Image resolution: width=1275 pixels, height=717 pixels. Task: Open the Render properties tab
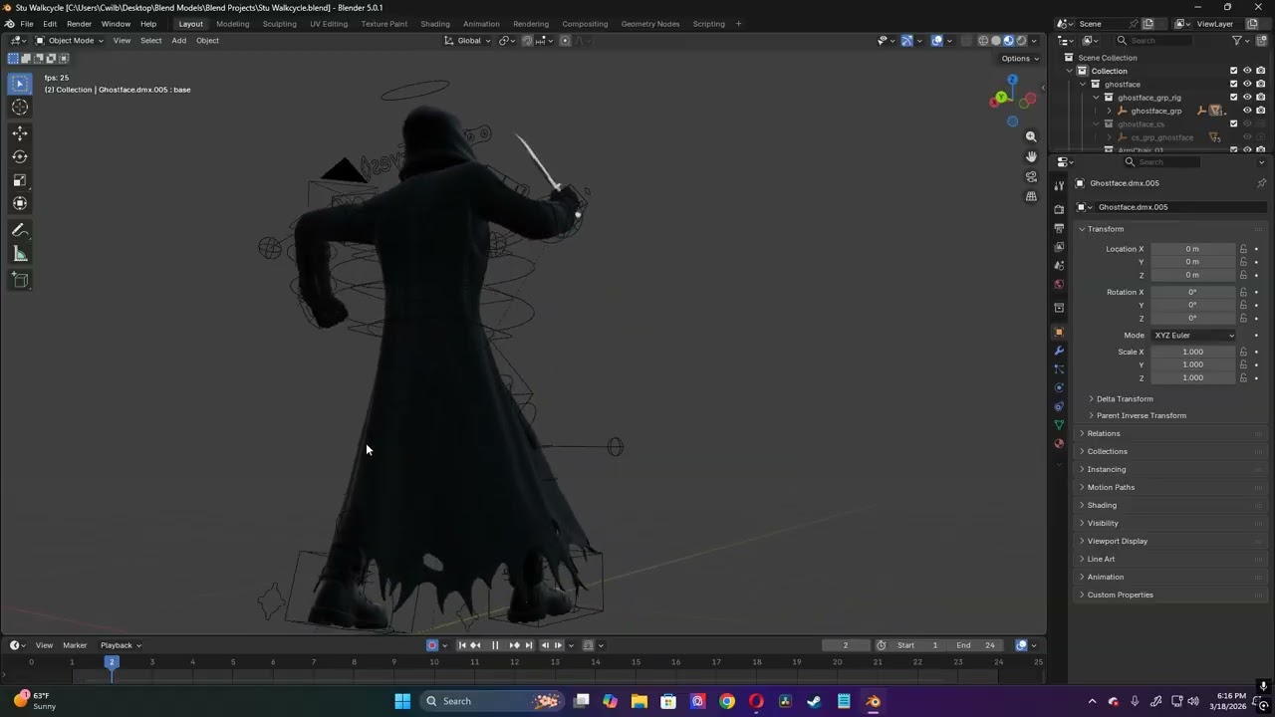tap(1059, 209)
